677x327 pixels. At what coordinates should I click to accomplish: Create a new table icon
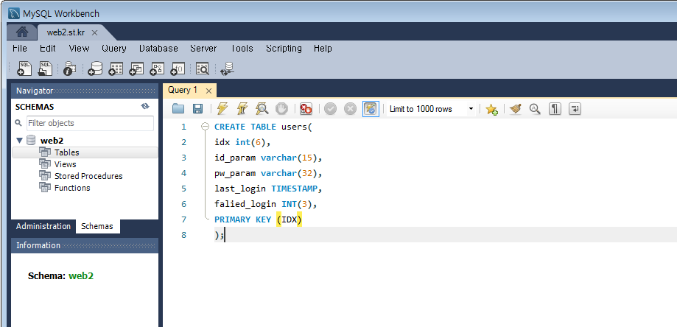[116, 68]
